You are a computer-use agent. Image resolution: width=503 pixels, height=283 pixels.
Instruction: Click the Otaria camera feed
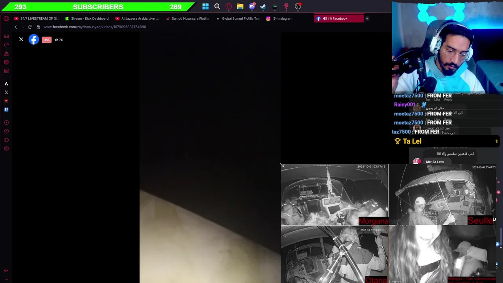[x=334, y=254]
